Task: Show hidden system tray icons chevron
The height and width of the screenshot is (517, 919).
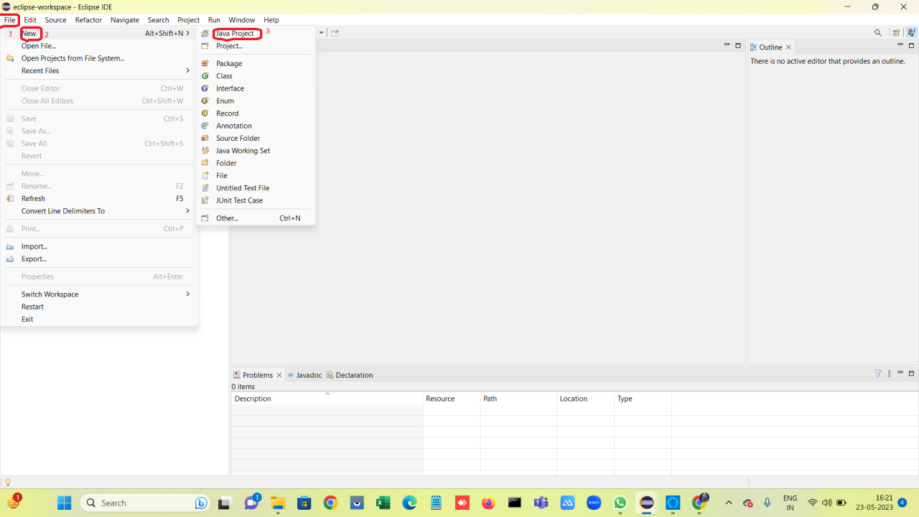Action: click(x=729, y=503)
